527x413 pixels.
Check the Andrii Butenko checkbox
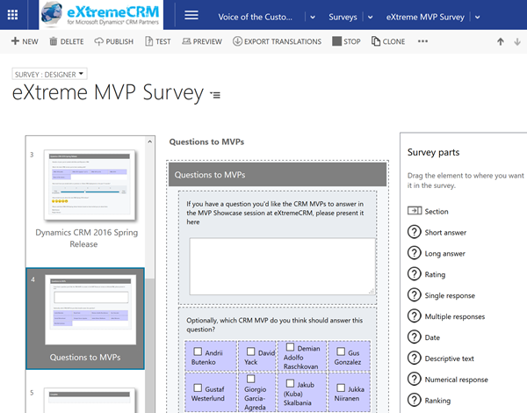tap(198, 351)
